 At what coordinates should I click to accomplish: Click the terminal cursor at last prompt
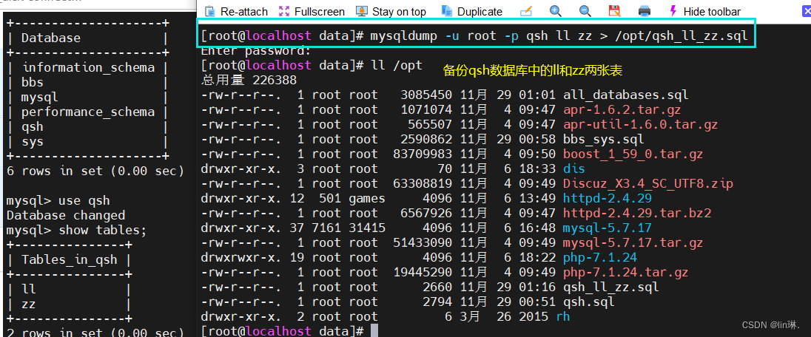[x=374, y=331]
